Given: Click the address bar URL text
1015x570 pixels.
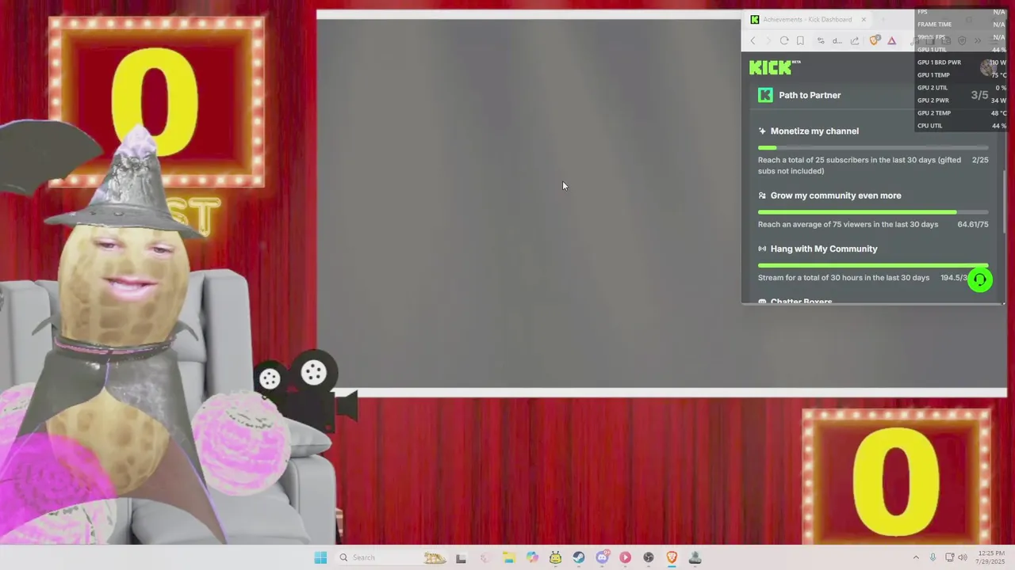Looking at the screenshot, I should click(837, 40).
